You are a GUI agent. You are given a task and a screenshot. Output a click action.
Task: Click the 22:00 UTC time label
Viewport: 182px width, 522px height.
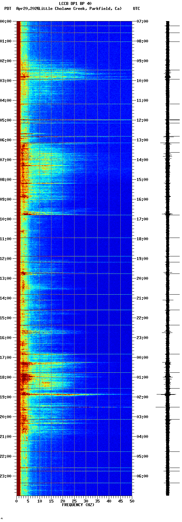coord(142,318)
